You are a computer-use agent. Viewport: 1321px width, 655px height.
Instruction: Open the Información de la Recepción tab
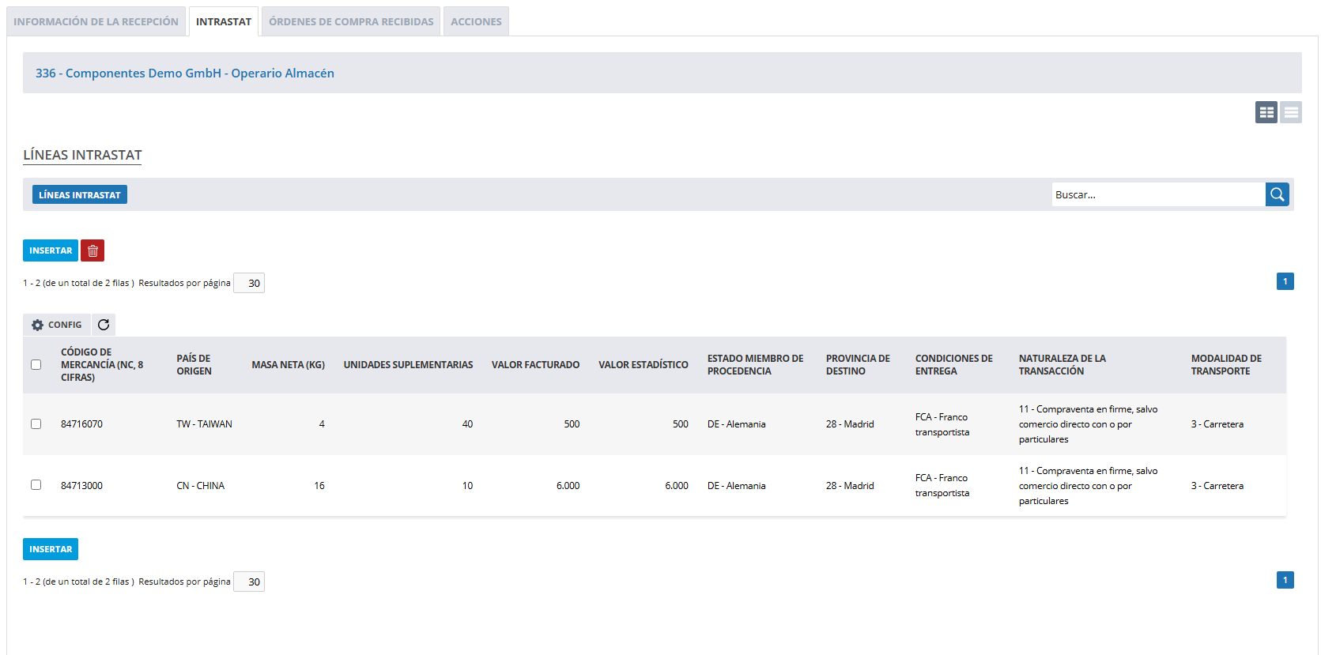point(96,21)
